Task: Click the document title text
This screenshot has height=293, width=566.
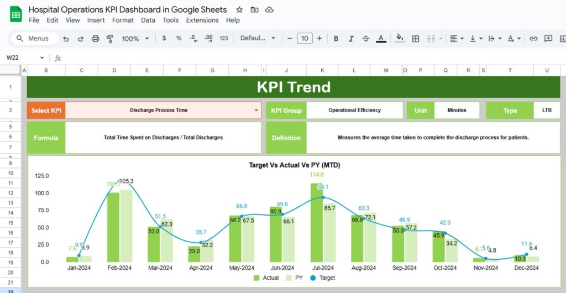Action: pos(128,10)
